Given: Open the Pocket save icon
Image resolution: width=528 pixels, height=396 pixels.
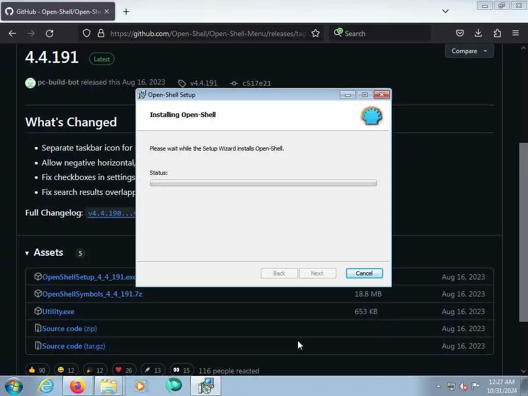Looking at the screenshot, I should (x=459, y=34).
